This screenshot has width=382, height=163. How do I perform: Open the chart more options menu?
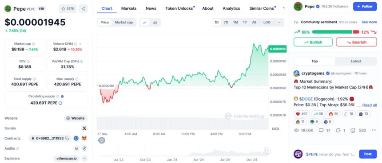tap(279, 22)
